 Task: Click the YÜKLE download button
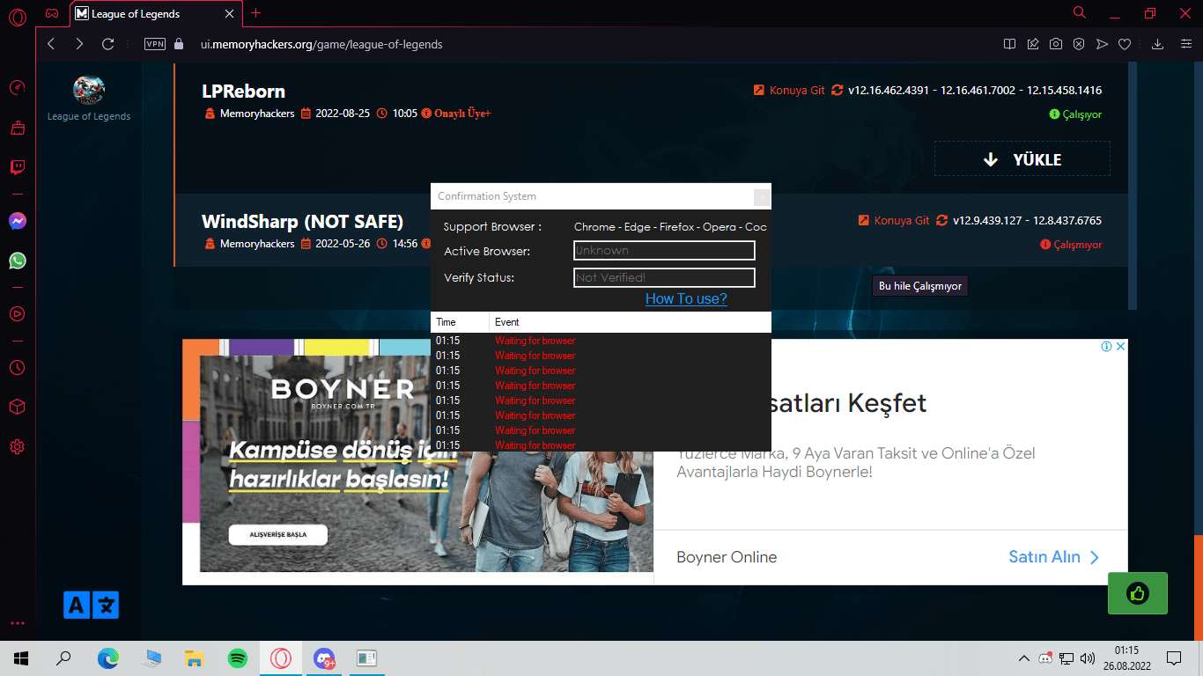[x=1022, y=159]
